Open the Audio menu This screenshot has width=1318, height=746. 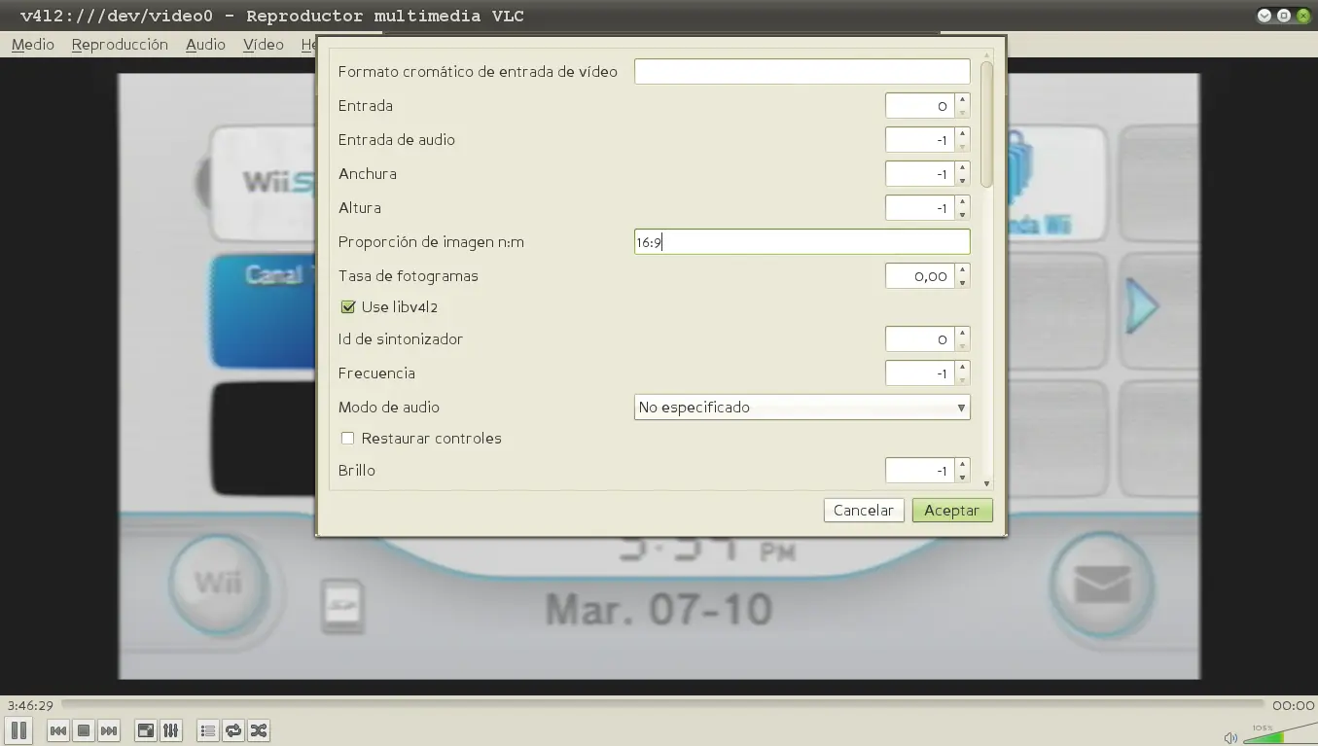(x=205, y=45)
